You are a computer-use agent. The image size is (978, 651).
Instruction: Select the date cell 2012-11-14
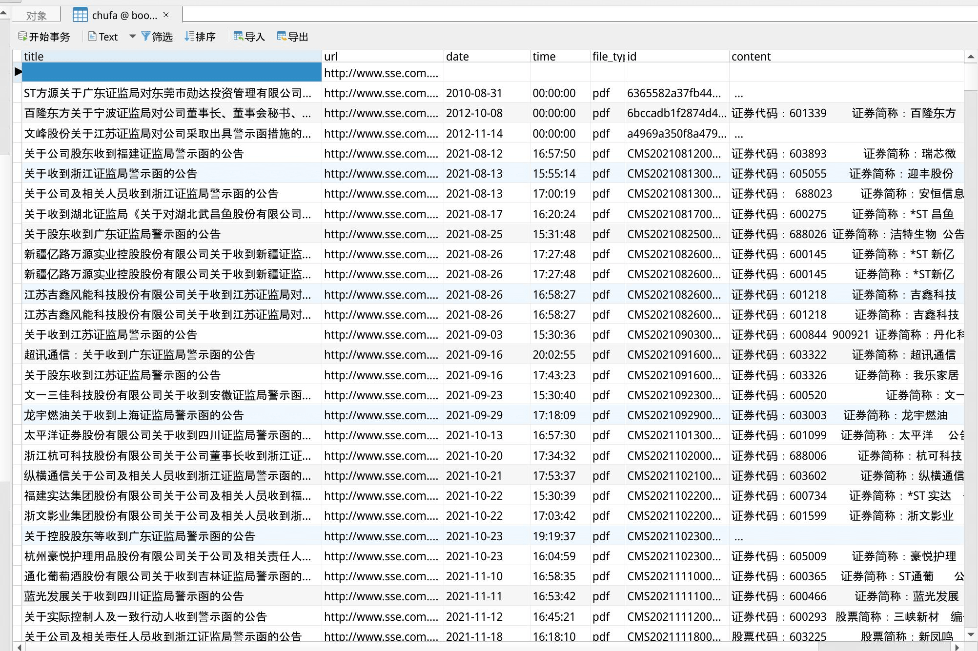coord(487,133)
